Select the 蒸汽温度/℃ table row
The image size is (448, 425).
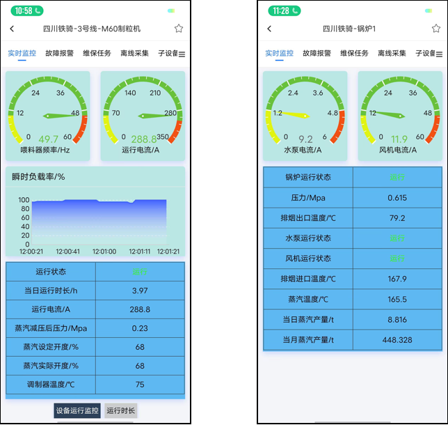click(x=352, y=299)
